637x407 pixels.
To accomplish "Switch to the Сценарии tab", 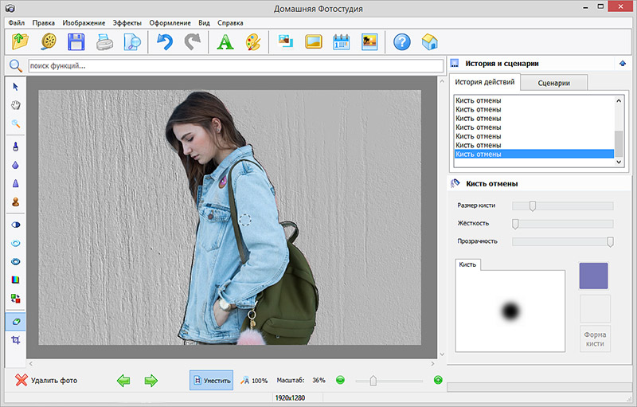I will coord(553,83).
